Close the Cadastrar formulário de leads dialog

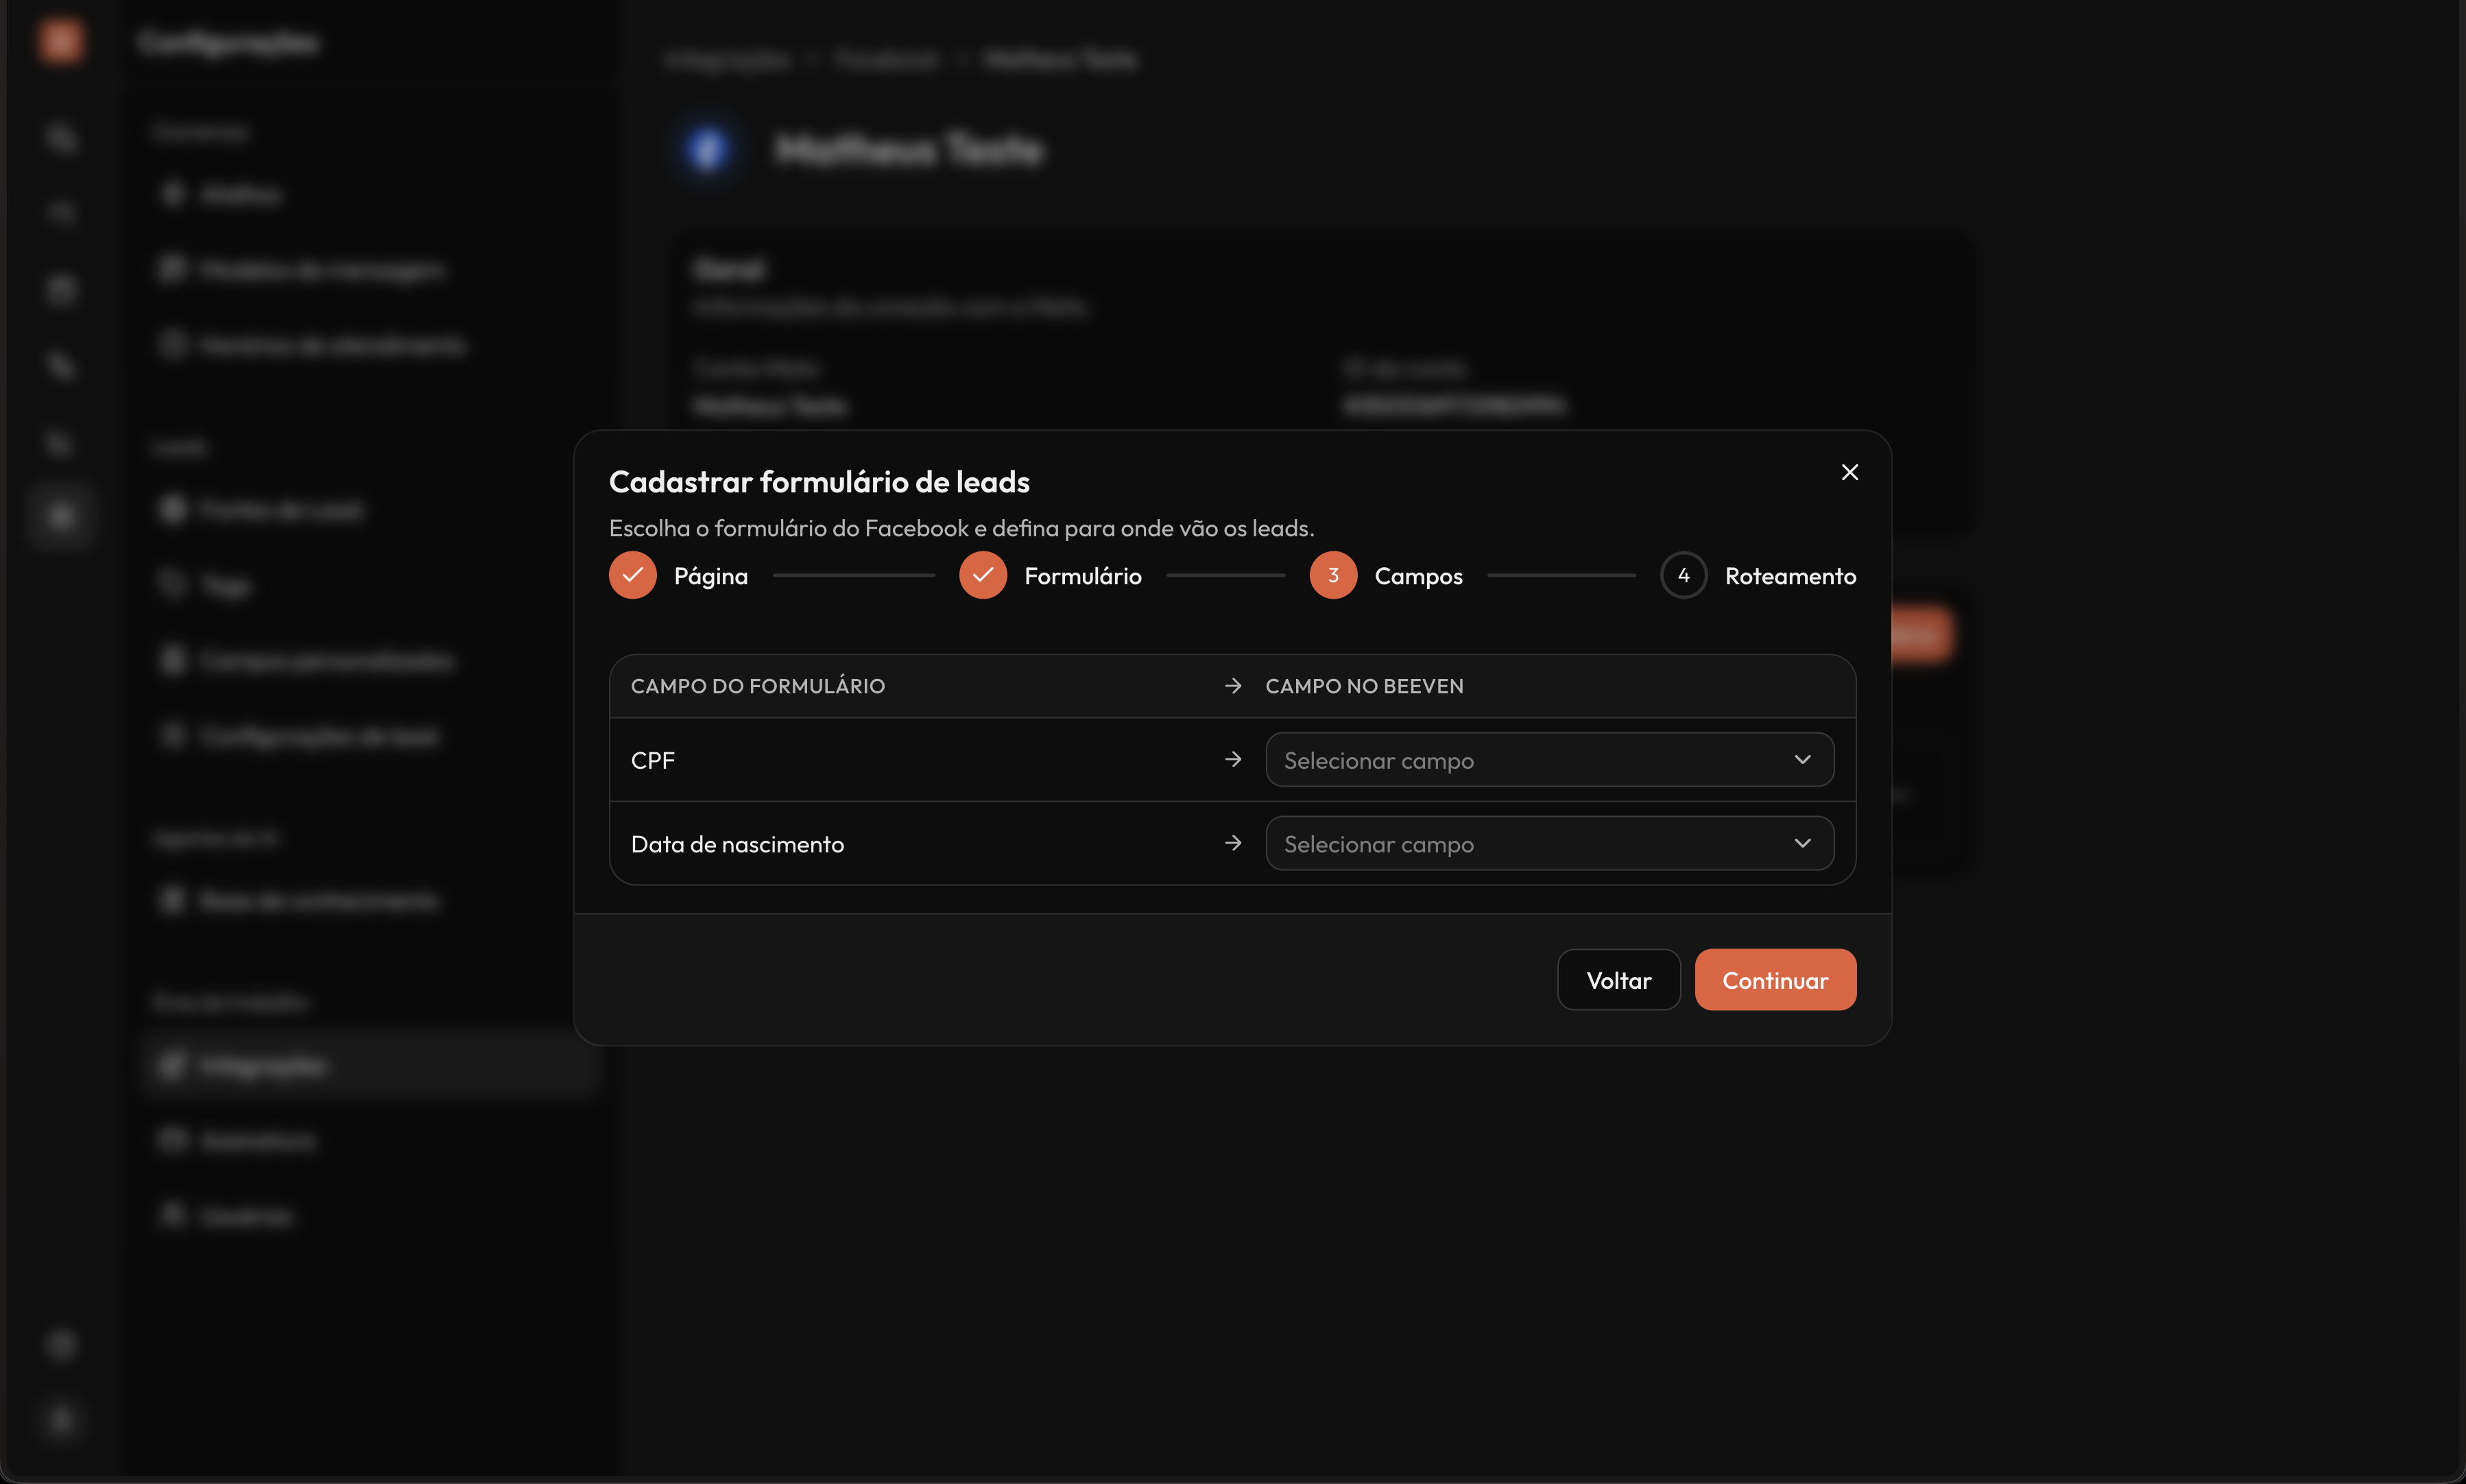pos(1849,472)
